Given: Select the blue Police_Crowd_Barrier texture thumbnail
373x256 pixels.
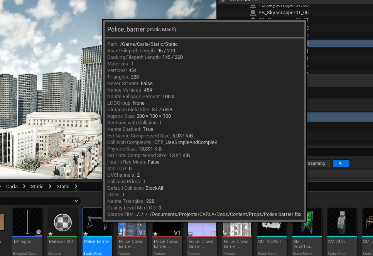Looking at the screenshot, I should (132, 229).
